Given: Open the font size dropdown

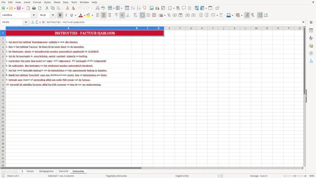Looking at the screenshot, I should [53, 15].
